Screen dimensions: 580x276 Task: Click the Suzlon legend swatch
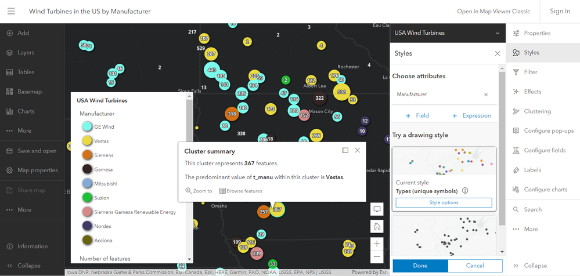coord(87,198)
